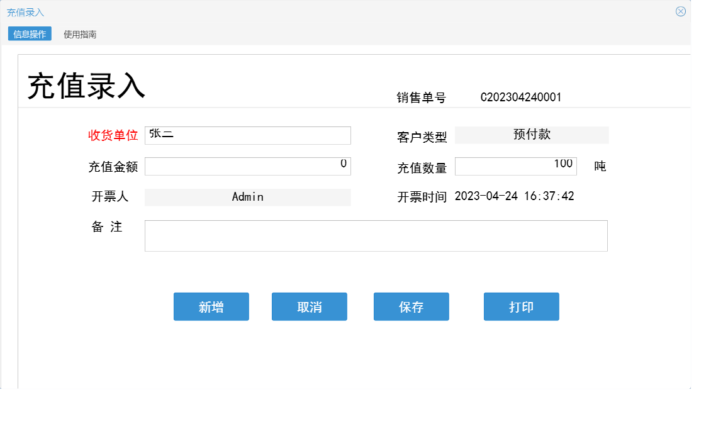Click the close icon on the 充值录入 window
Viewport: 711px width, 448px height.
pos(680,11)
